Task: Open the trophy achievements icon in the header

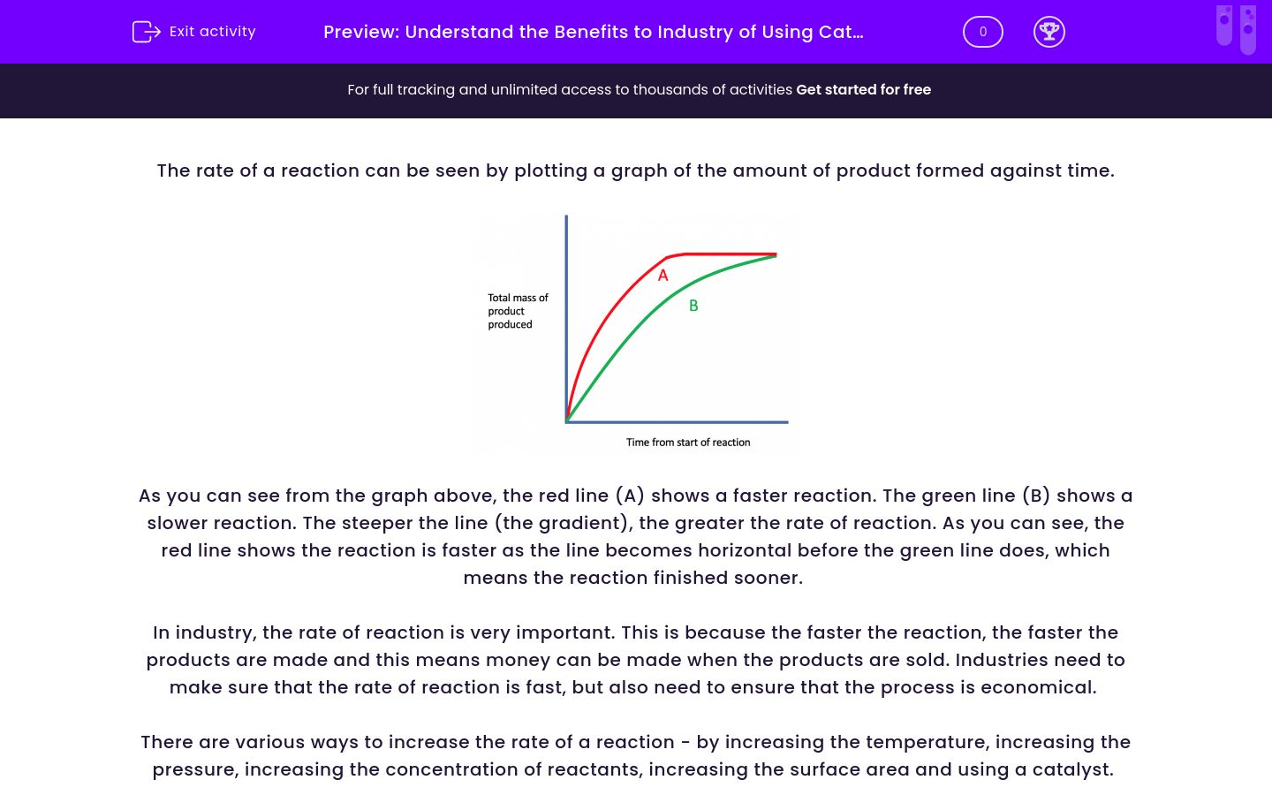Action: click(1049, 32)
